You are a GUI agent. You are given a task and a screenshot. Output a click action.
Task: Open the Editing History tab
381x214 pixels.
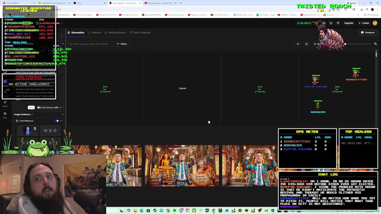click(x=115, y=32)
